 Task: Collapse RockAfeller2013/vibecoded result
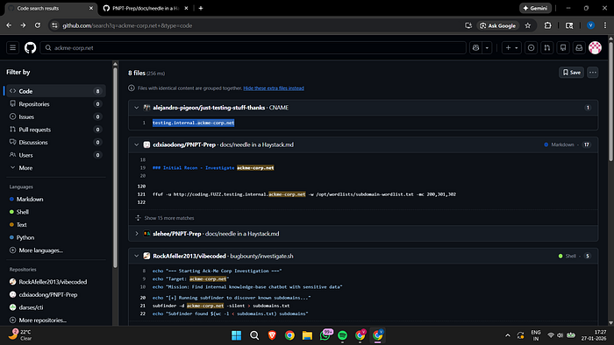click(x=136, y=256)
